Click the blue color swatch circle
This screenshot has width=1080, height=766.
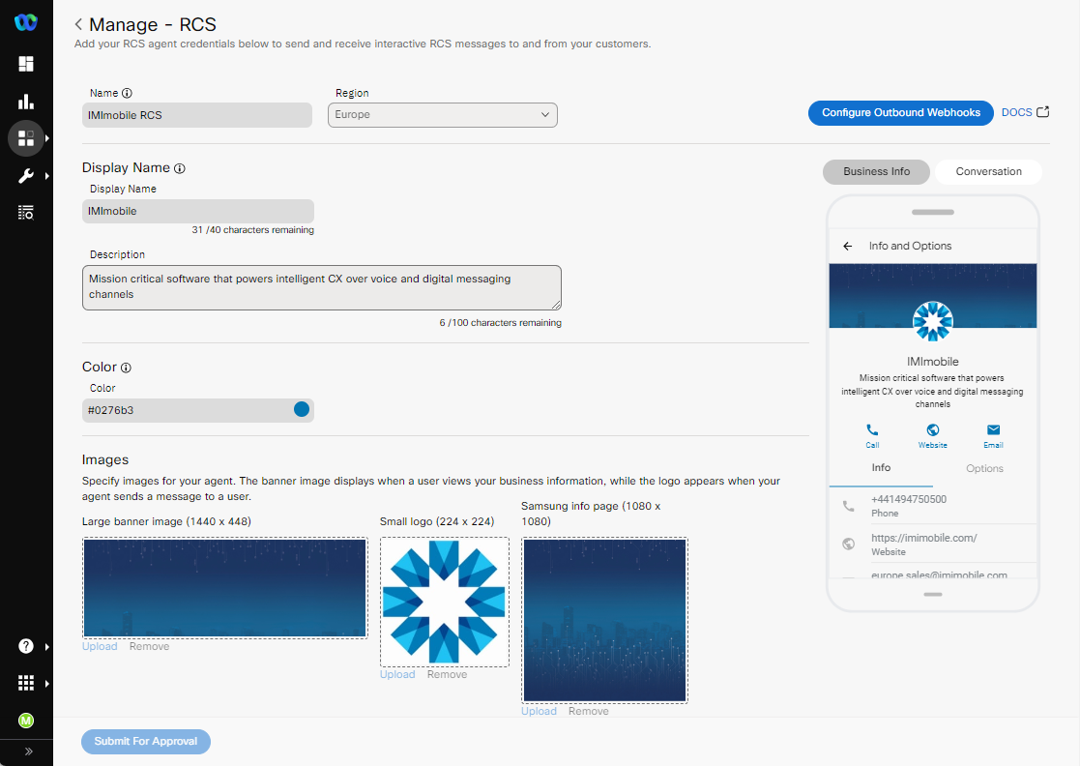coord(302,410)
